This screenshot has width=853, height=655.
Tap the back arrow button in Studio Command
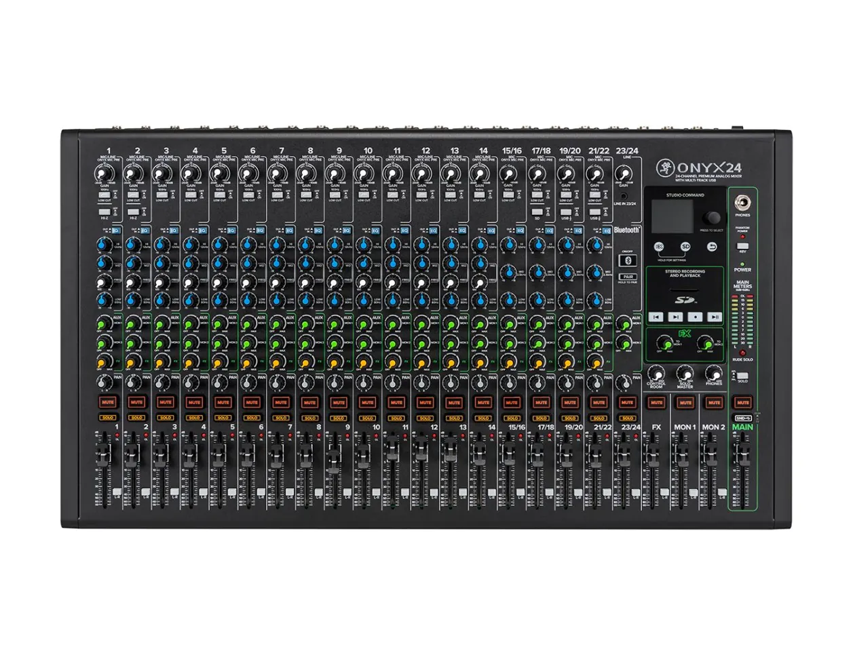click(713, 247)
